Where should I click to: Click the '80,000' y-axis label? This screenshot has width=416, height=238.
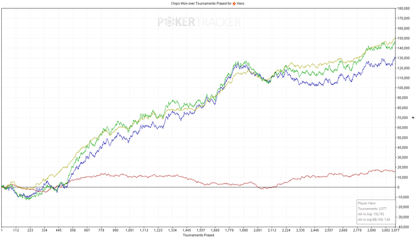403,108
